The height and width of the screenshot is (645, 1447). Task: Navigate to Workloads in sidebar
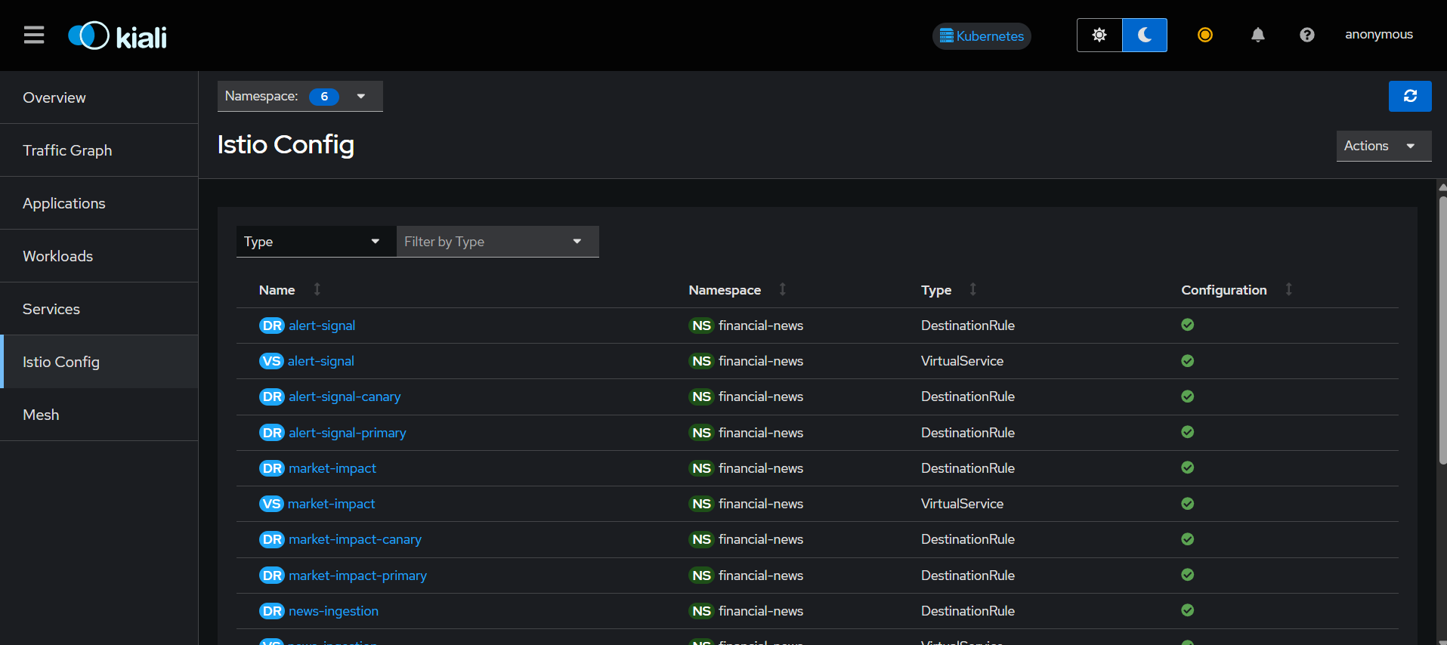(x=57, y=256)
